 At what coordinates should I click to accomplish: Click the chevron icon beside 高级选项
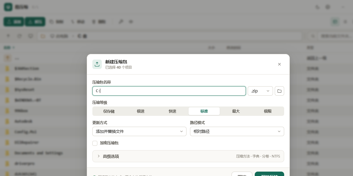99,156
